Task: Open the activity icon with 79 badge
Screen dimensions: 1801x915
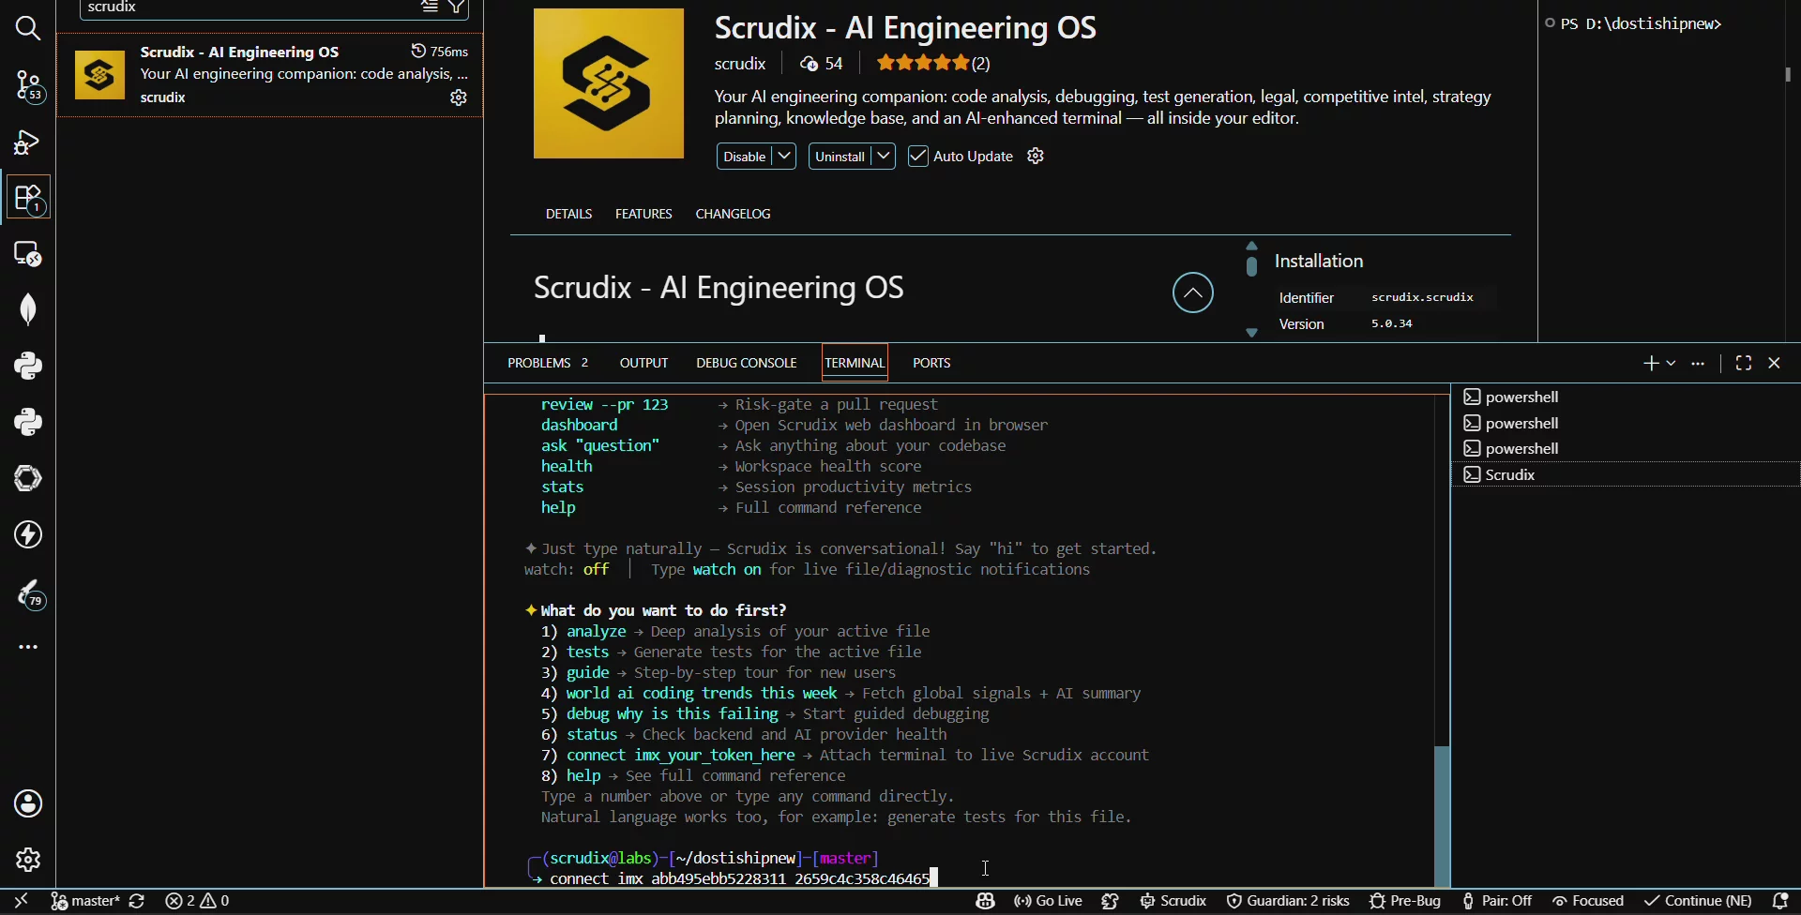Action: point(29,593)
